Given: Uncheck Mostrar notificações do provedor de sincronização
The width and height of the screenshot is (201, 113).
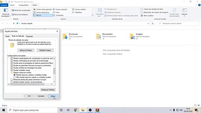Looking at the screenshot, I should (x=12, y=61).
